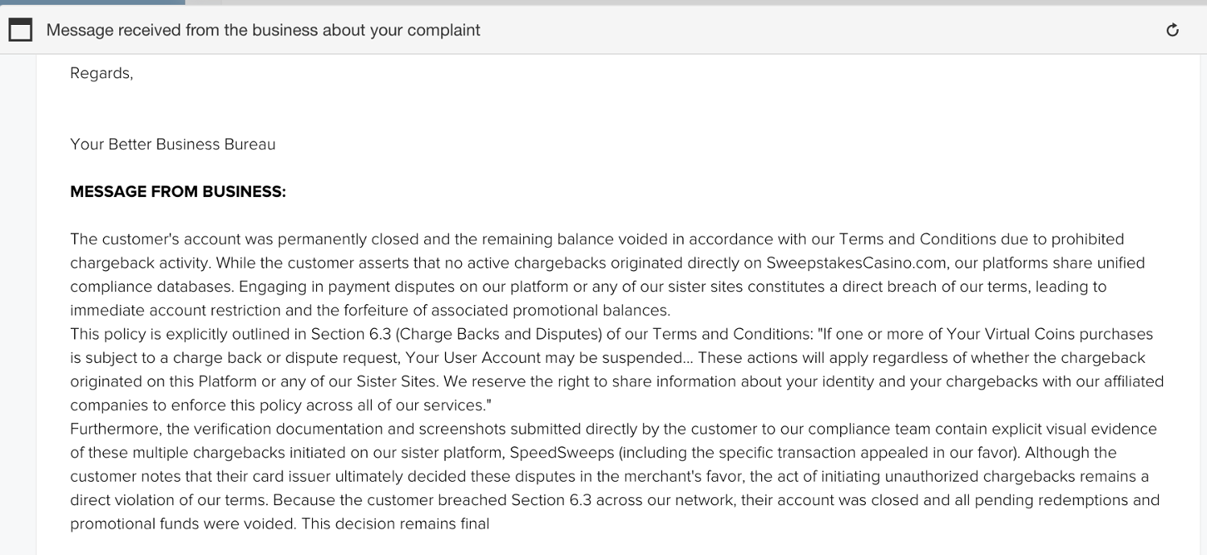Click the 'MESSAGE FROM BUSINESS:' bold heading
Screen dimensions: 1207x555
[178, 192]
